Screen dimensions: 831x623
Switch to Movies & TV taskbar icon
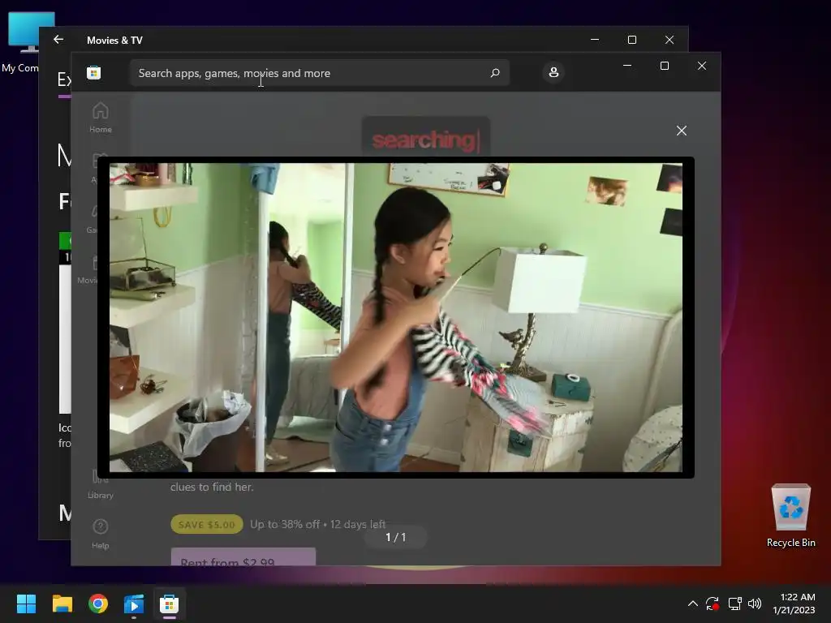134,604
